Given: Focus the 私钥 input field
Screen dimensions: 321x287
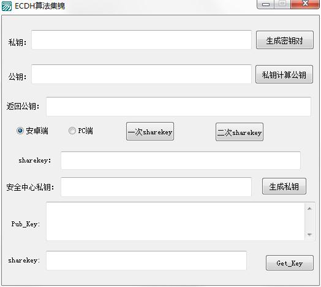Looking at the screenshot, I should coord(142,40).
